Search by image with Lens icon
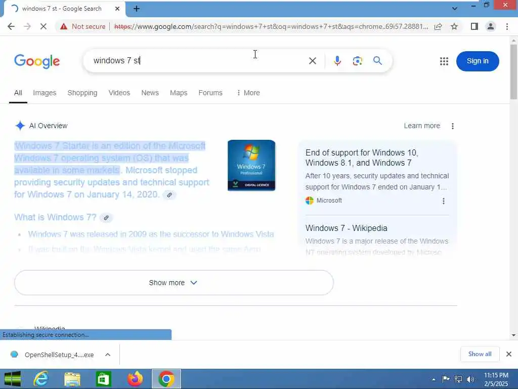This screenshot has width=518, height=389. (x=358, y=61)
